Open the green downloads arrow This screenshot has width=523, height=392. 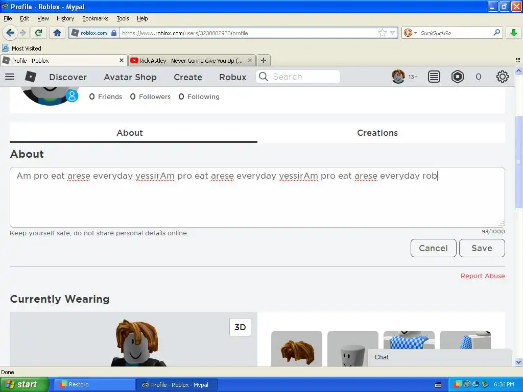click(514, 33)
